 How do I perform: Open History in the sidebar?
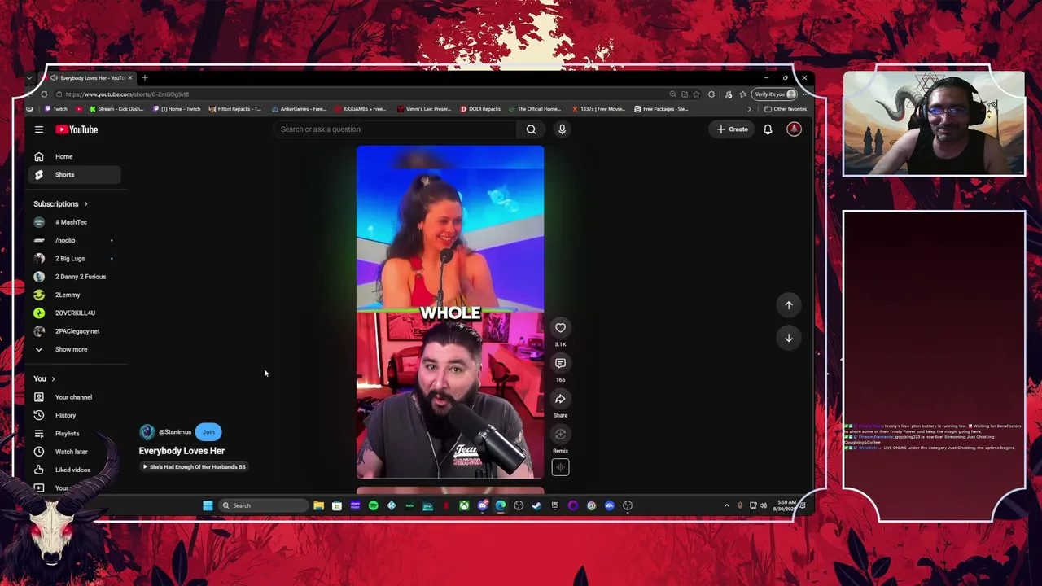pos(76,415)
